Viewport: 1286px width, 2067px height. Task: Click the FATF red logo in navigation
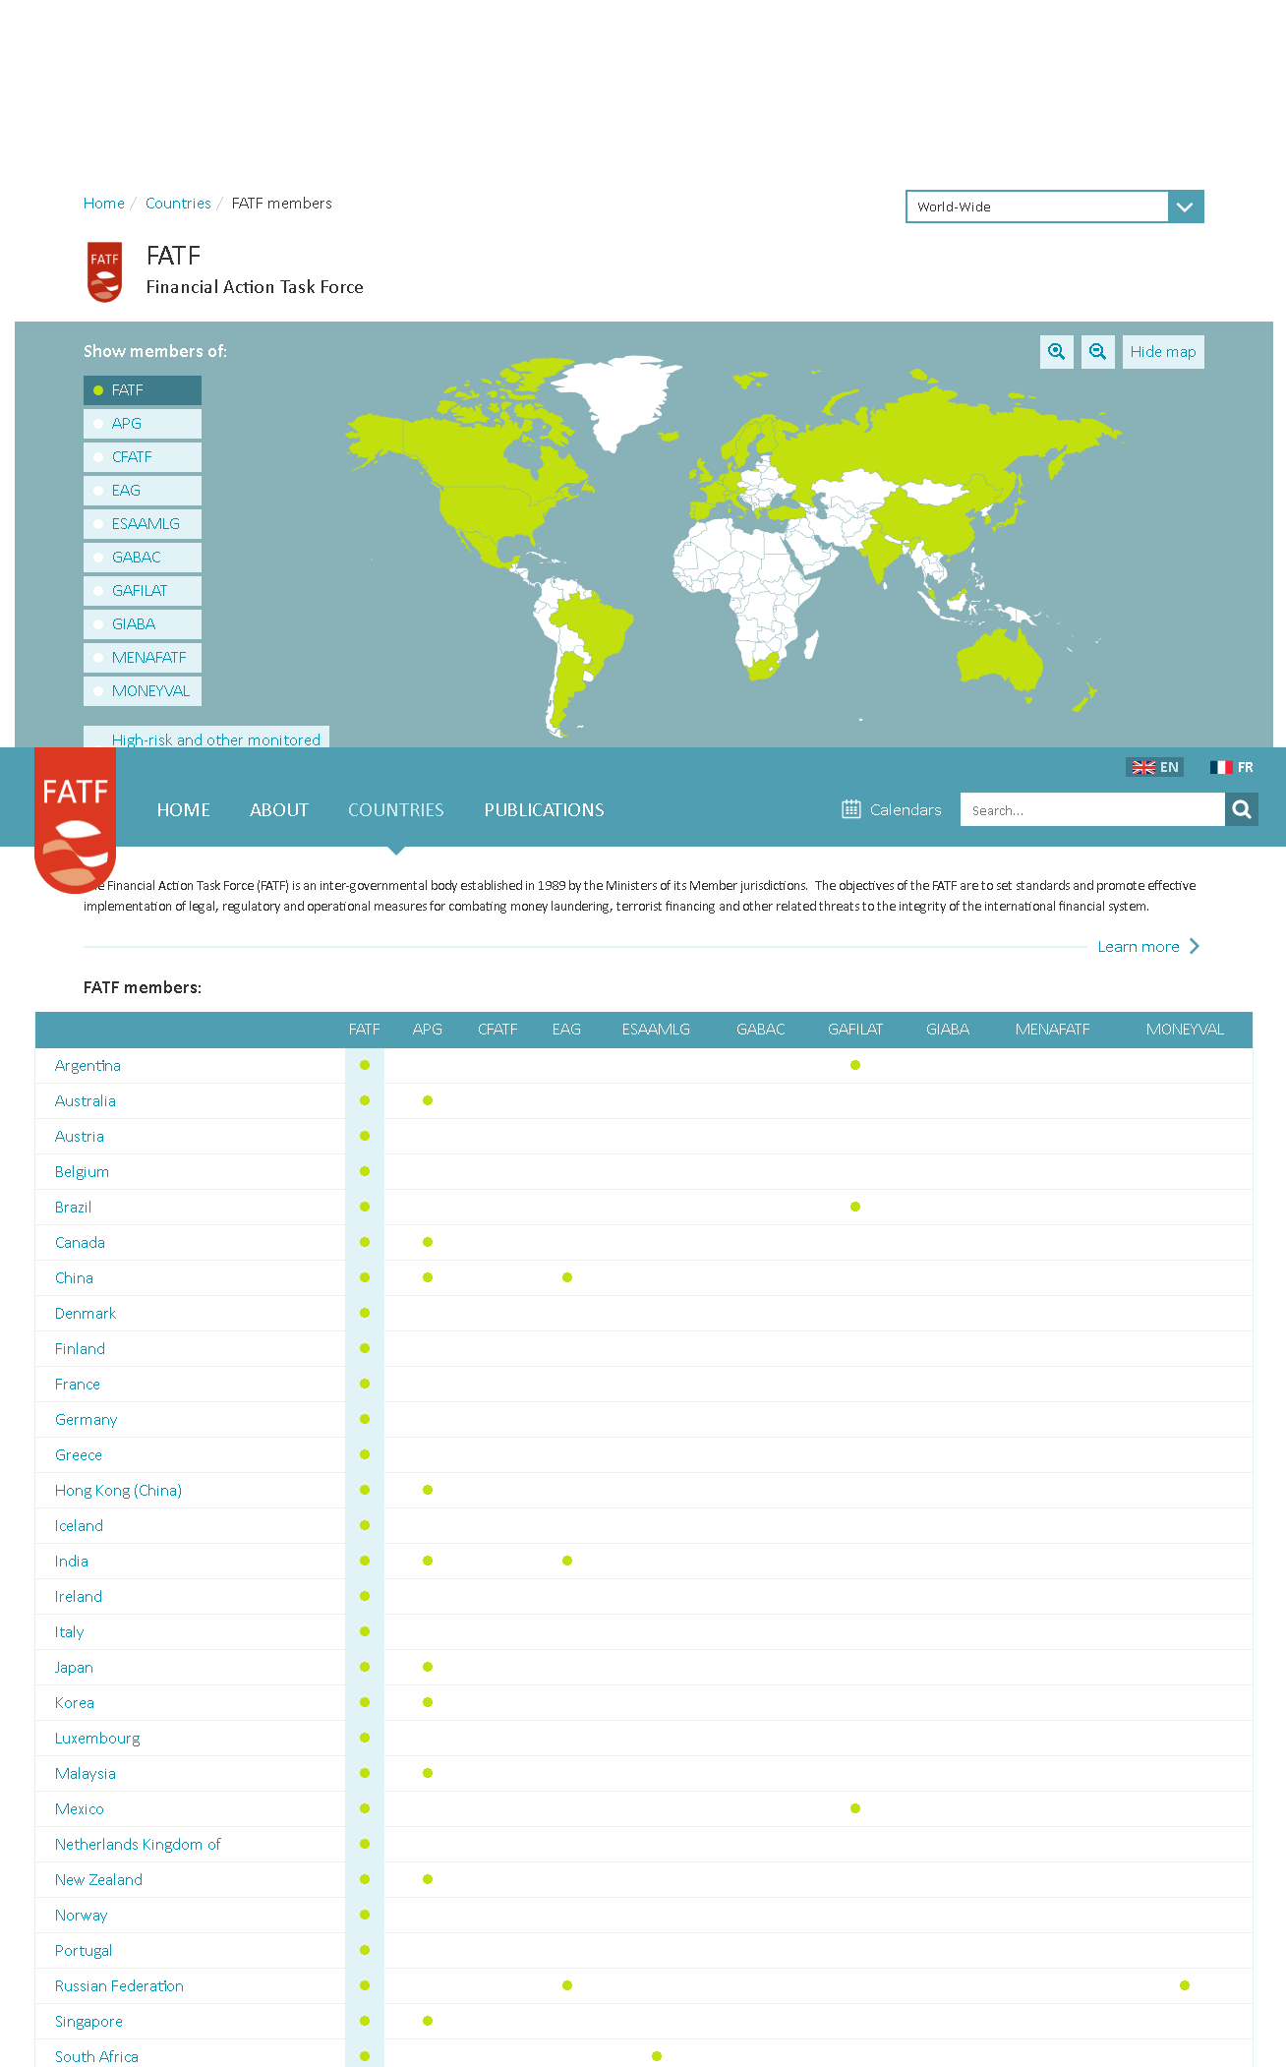(75, 819)
